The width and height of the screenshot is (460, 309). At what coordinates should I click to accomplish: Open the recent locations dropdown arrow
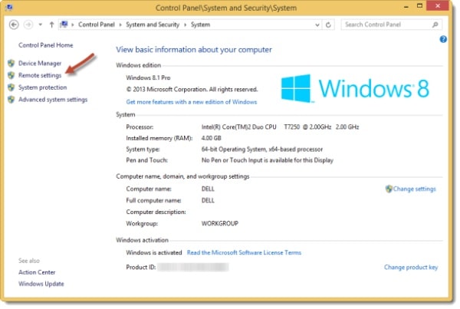(41, 25)
